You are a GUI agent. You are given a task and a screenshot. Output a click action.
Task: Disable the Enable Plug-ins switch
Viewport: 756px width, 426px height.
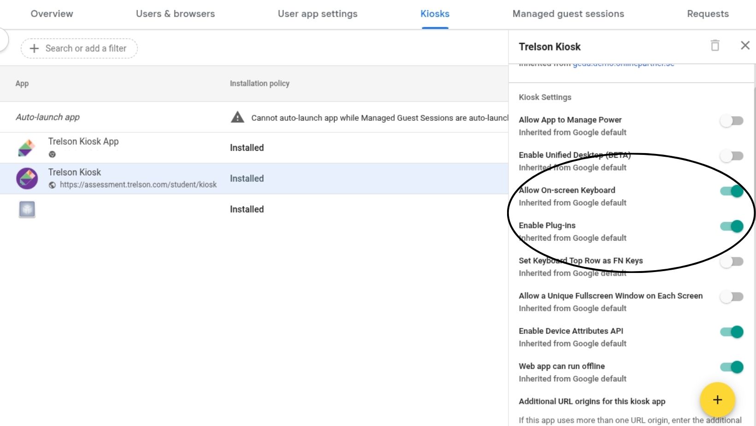click(x=732, y=226)
